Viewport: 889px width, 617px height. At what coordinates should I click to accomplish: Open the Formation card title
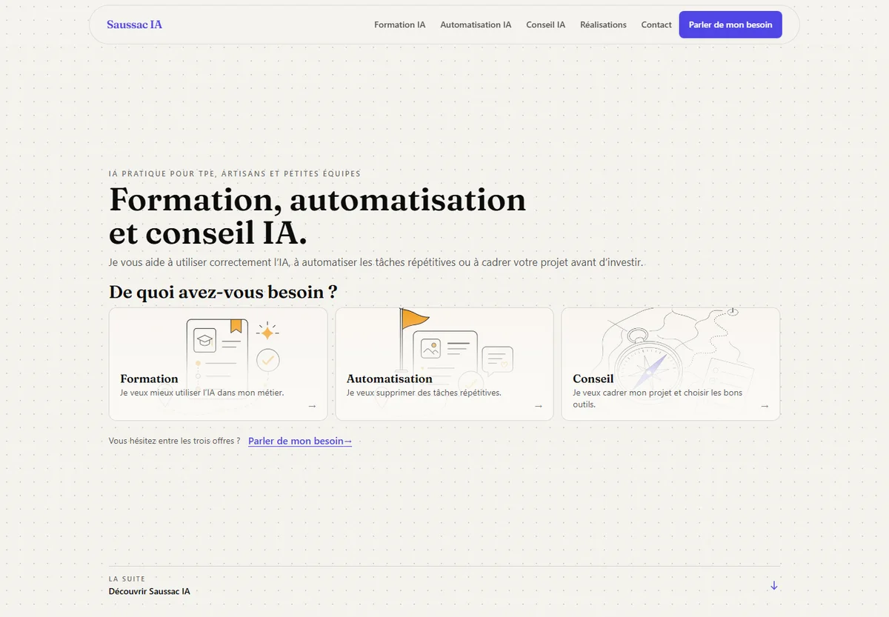pyautogui.click(x=149, y=378)
